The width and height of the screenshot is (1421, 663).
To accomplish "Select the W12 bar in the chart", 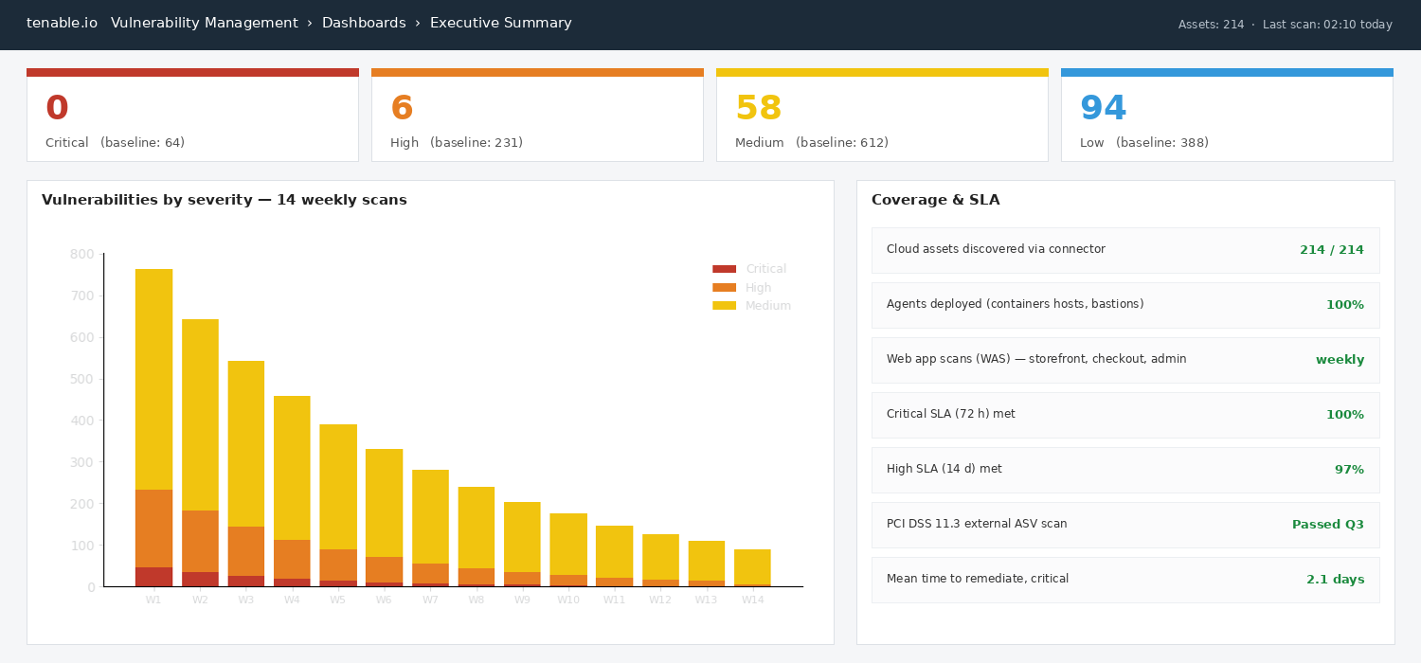I will 660,560.
